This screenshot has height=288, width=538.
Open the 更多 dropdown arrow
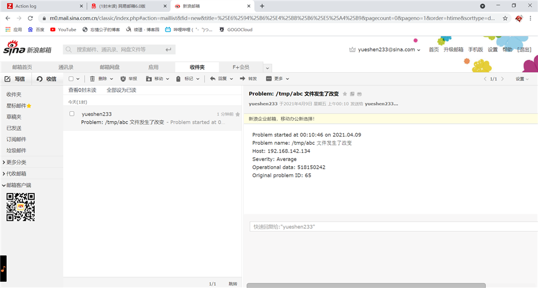tap(287, 79)
